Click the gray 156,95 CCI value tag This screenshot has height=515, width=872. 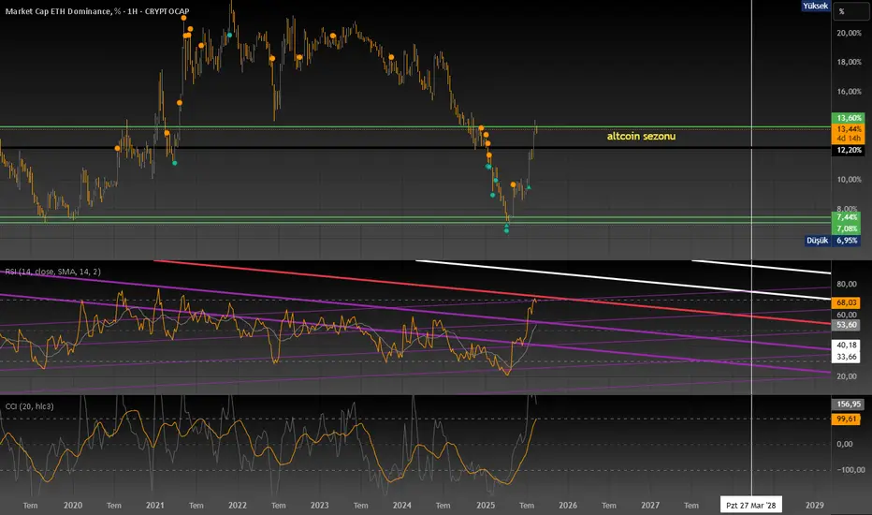click(847, 404)
